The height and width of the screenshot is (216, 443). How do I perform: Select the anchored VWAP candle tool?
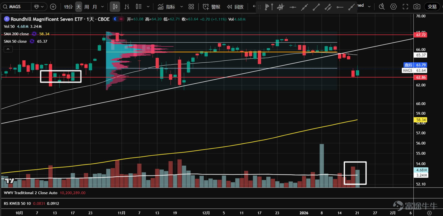(x=280, y=7)
